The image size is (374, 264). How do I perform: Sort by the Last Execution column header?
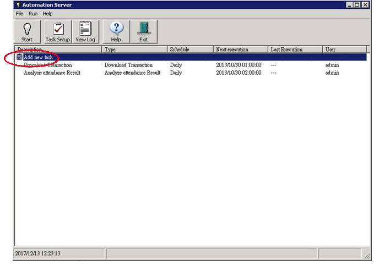295,50
